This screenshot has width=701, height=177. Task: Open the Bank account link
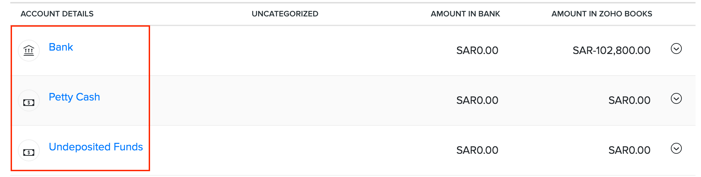coord(61,47)
